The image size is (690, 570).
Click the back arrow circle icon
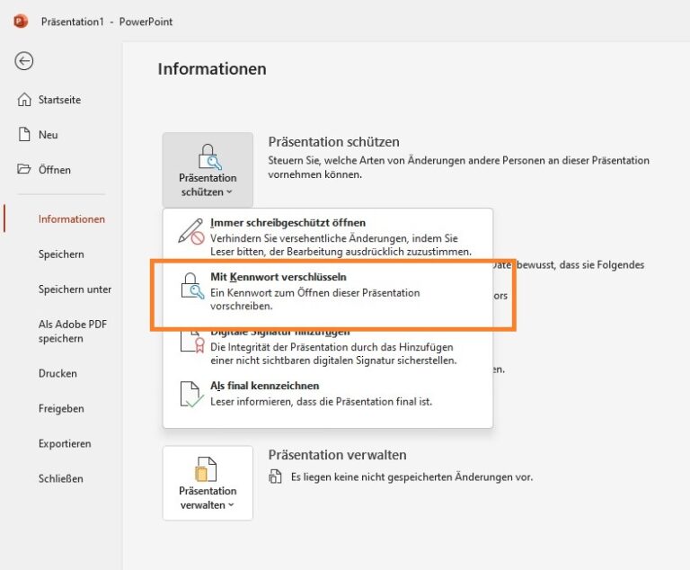(23, 61)
